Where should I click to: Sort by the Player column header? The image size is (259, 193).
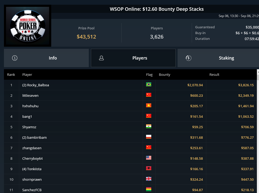coord(27,74)
